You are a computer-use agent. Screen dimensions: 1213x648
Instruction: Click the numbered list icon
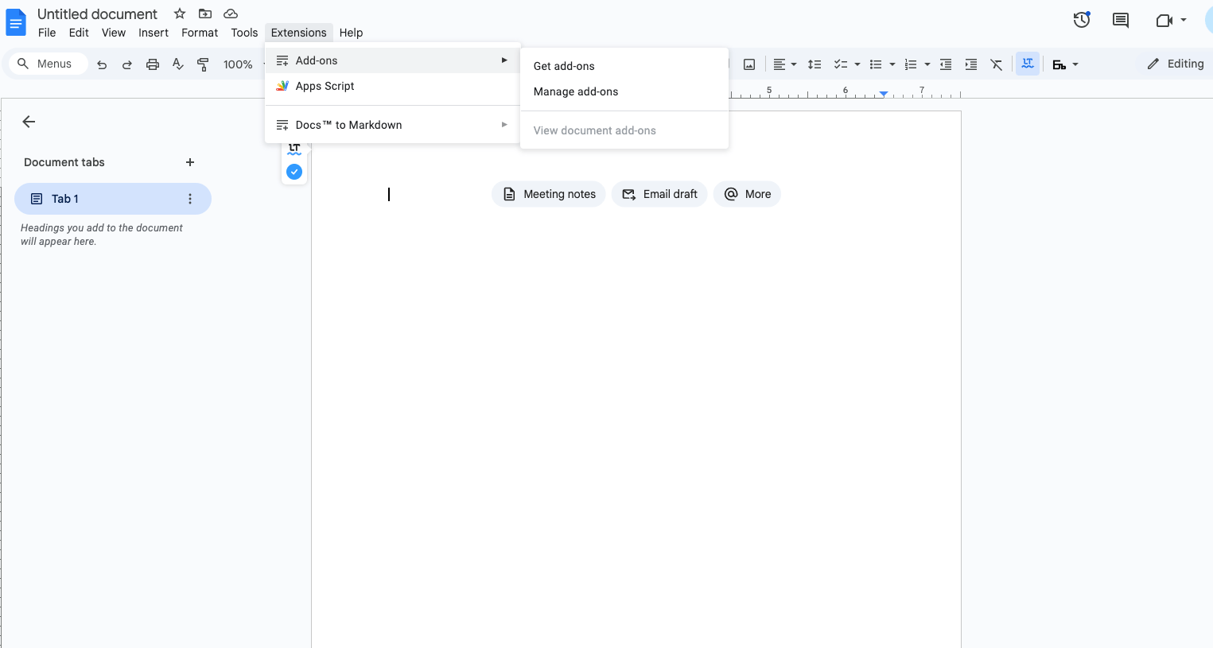[x=911, y=64]
